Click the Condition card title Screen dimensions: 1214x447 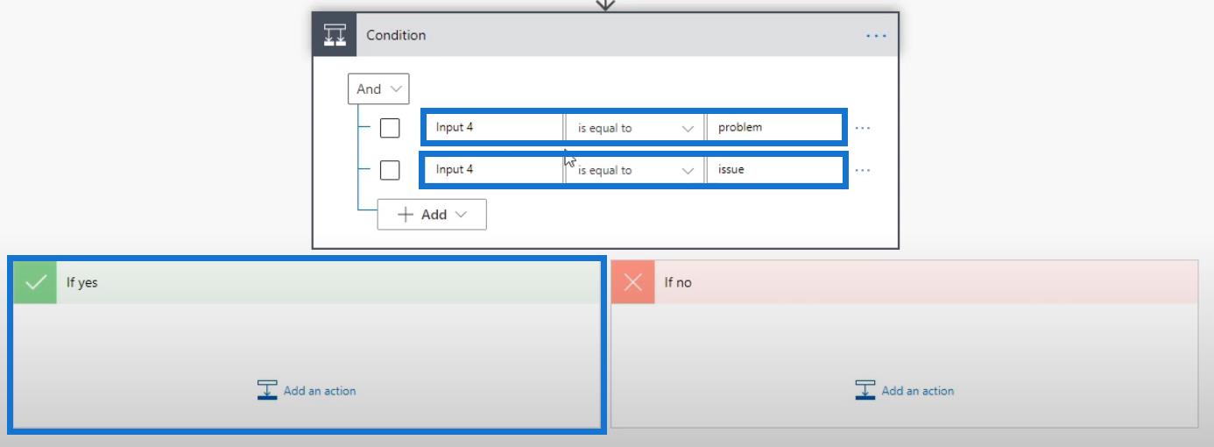[x=396, y=35]
